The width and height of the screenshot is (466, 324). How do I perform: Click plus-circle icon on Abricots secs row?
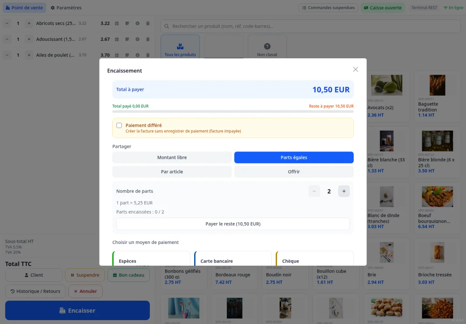(x=137, y=23)
